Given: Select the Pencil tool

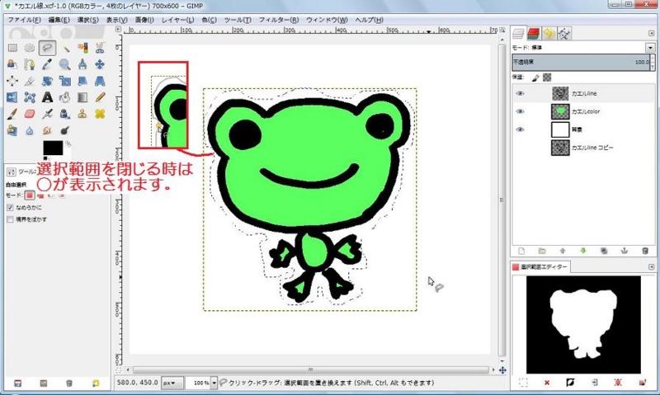Looking at the screenshot, I should pos(100,97).
